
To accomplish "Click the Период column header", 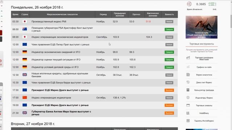I will (x=103, y=14).
